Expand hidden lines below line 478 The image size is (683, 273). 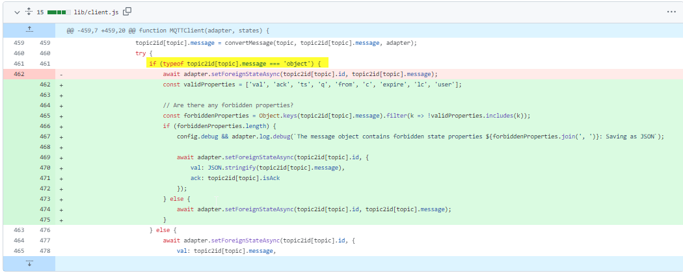coord(28,263)
